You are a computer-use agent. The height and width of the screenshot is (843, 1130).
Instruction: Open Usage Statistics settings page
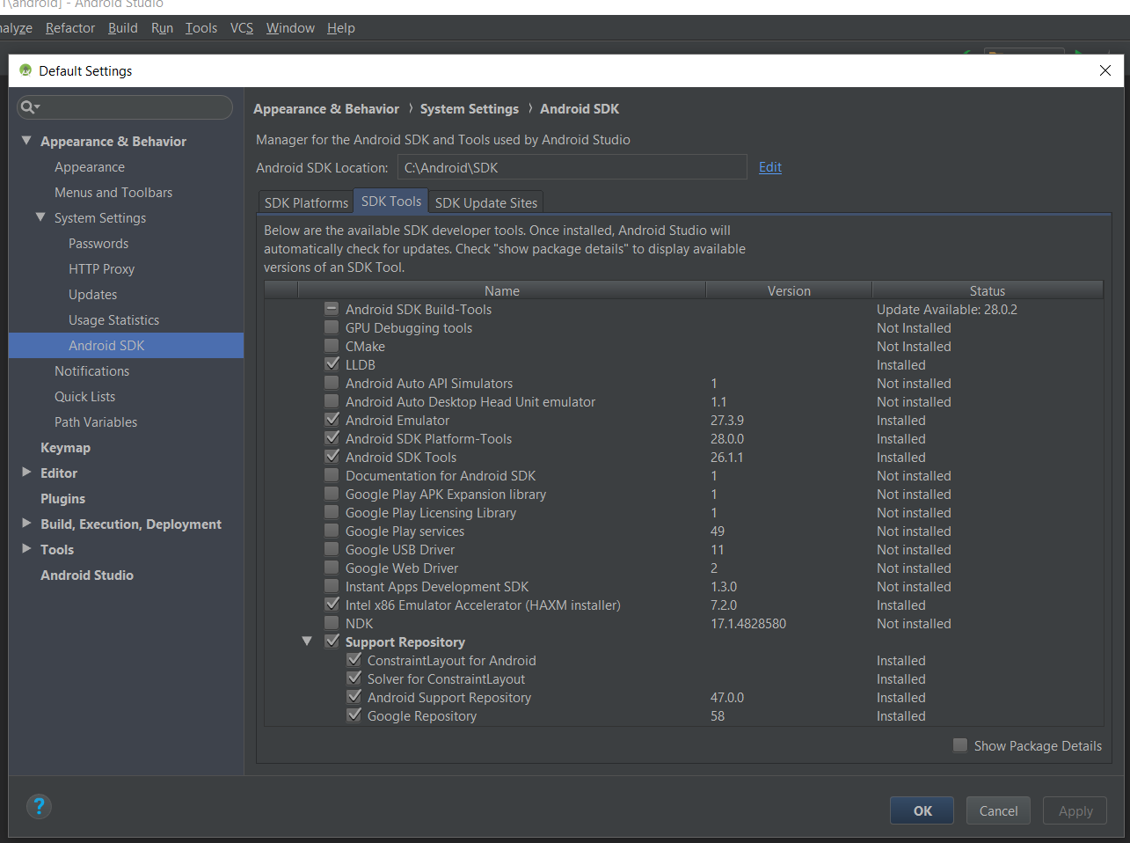pyautogui.click(x=114, y=320)
